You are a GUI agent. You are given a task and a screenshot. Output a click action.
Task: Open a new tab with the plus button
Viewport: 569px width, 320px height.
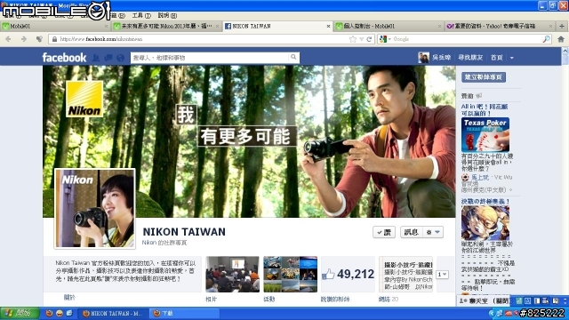tap(562, 26)
